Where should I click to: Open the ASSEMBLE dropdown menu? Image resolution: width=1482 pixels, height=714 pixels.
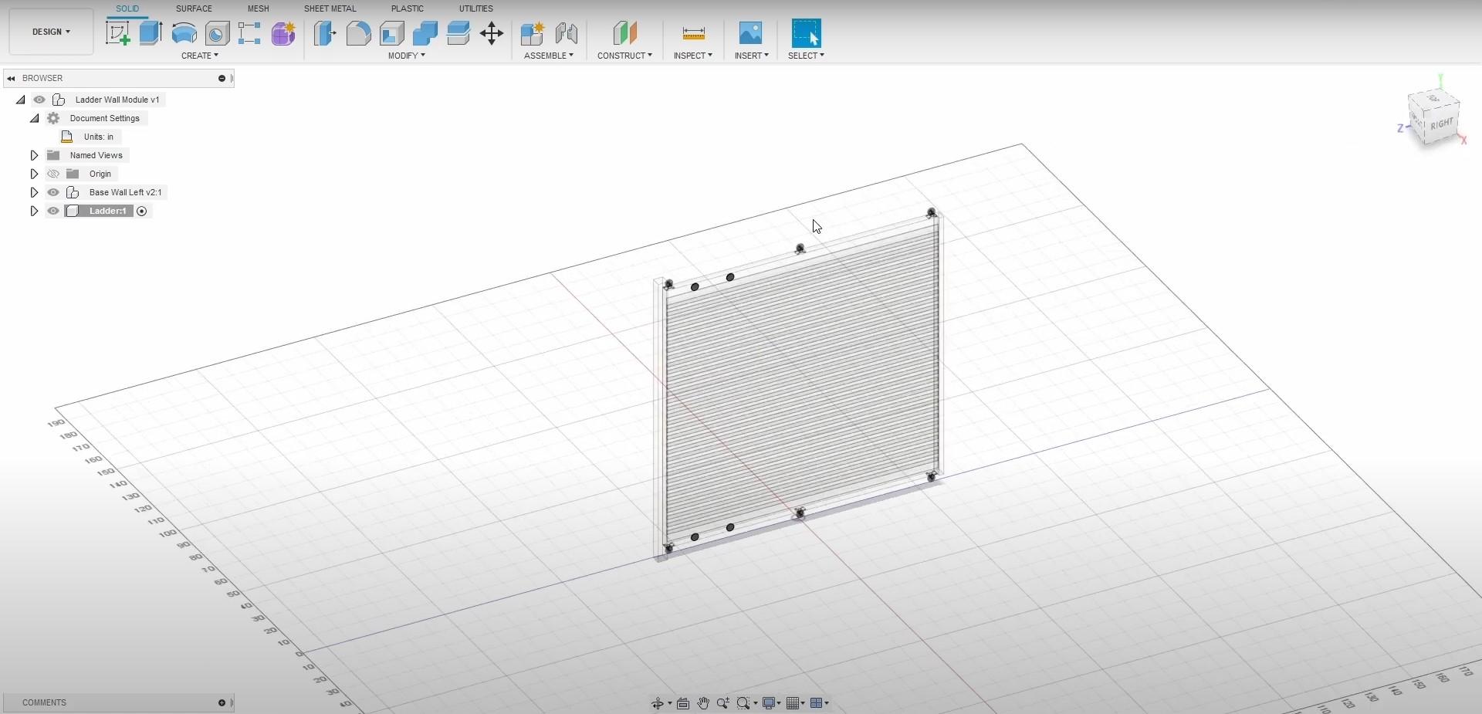(549, 56)
